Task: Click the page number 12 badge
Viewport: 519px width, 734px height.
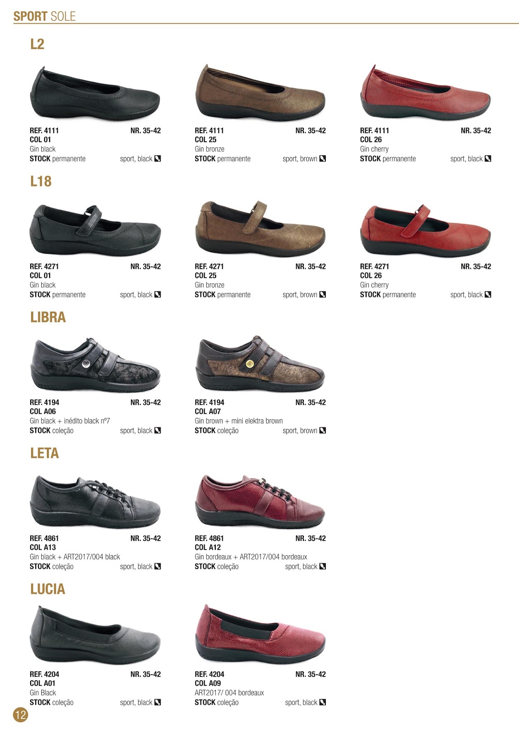Action: [21, 714]
